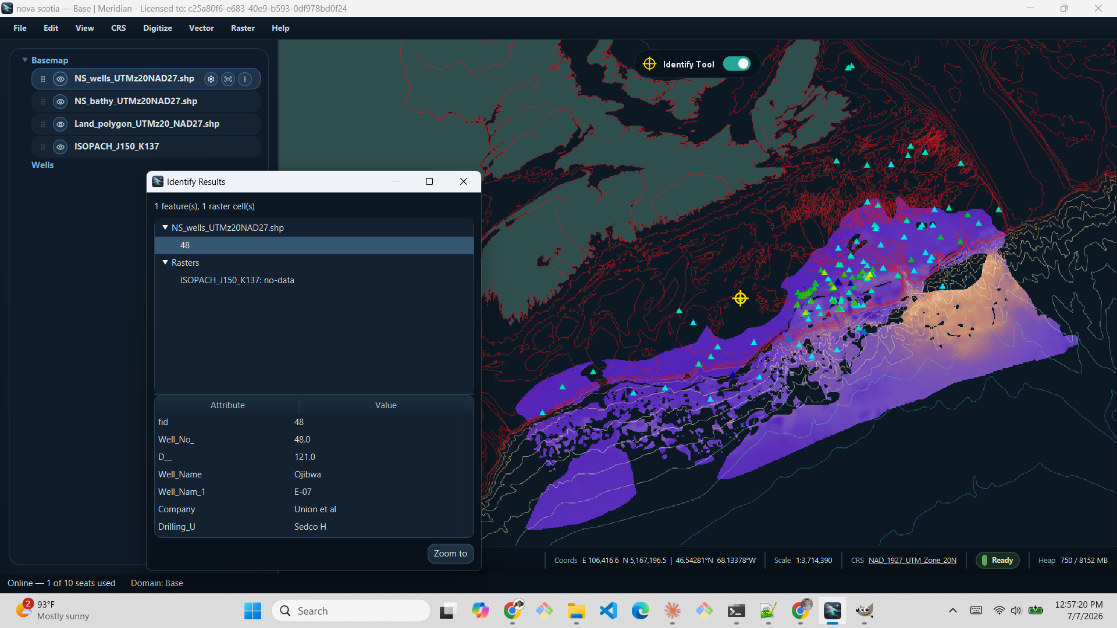Viewport: 1117px width, 628px height.
Task: Open the Edit menu
Action: coord(51,28)
